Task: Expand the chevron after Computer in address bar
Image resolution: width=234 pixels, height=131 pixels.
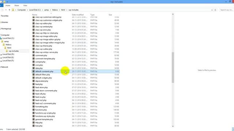Action: [27, 10]
